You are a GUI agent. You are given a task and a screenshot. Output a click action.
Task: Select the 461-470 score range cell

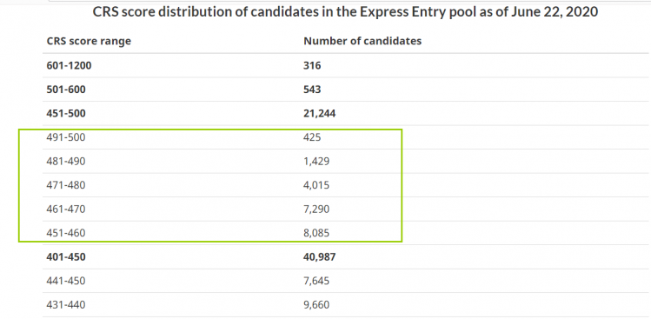pyautogui.click(x=66, y=209)
